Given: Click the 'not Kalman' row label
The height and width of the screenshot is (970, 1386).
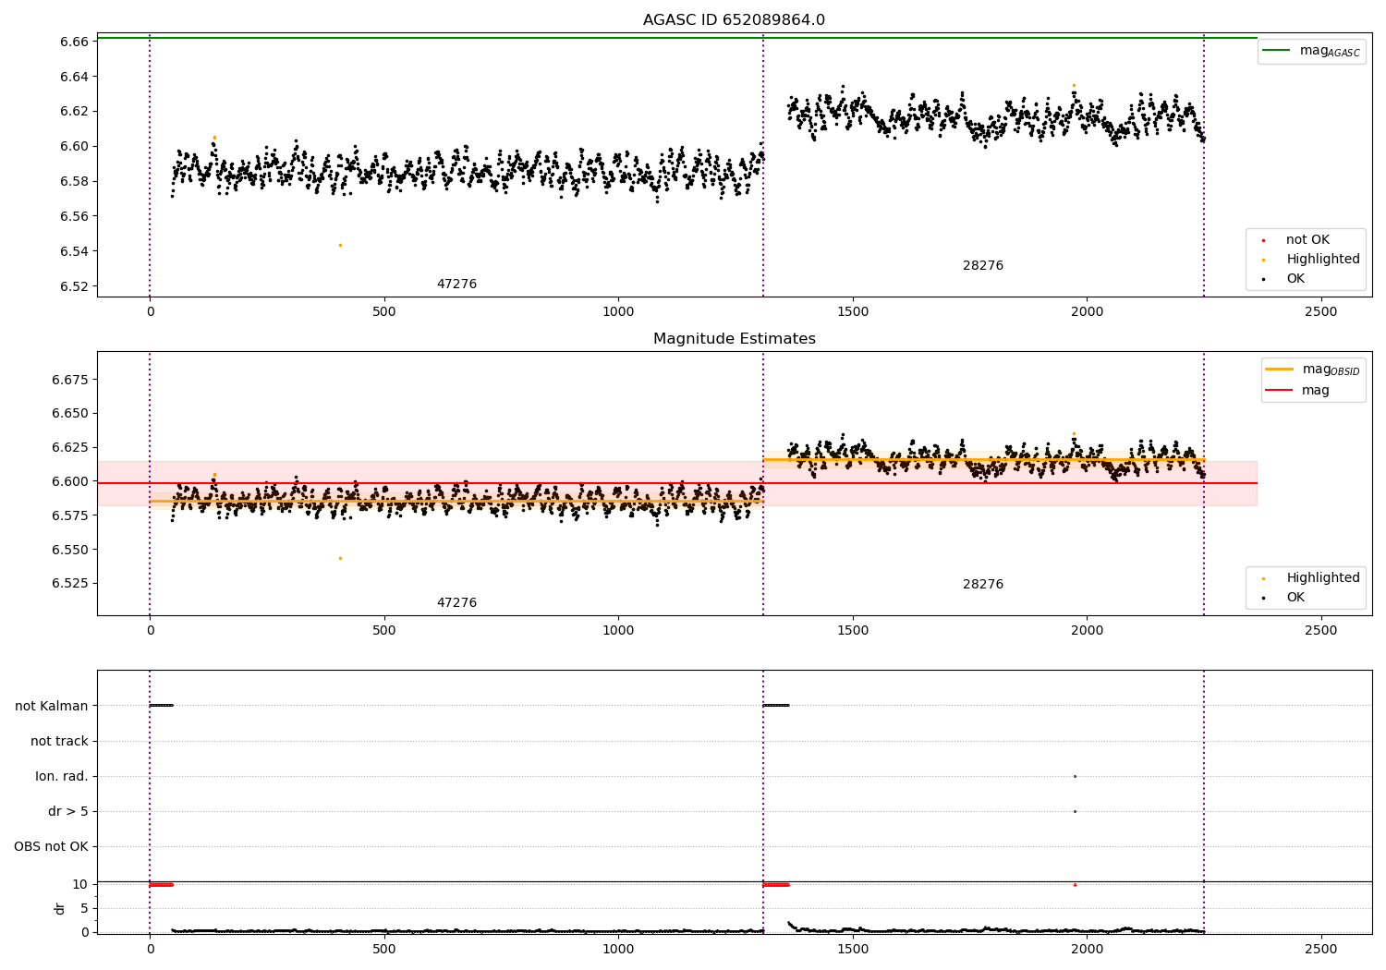Looking at the screenshot, I should 52,706.
